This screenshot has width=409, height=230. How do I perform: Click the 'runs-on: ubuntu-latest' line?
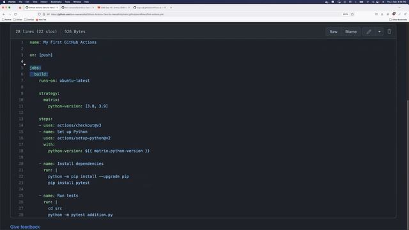coord(64,80)
